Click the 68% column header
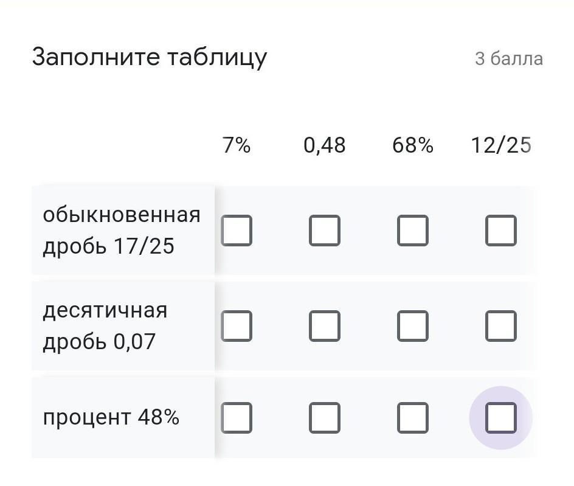 pos(413,145)
